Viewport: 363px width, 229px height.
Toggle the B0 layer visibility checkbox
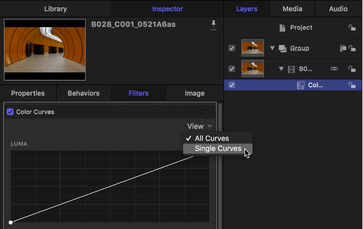click(x=231, y=69)
